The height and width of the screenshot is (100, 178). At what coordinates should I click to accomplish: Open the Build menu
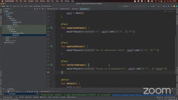pyautogui.click(x=48, y=1)
